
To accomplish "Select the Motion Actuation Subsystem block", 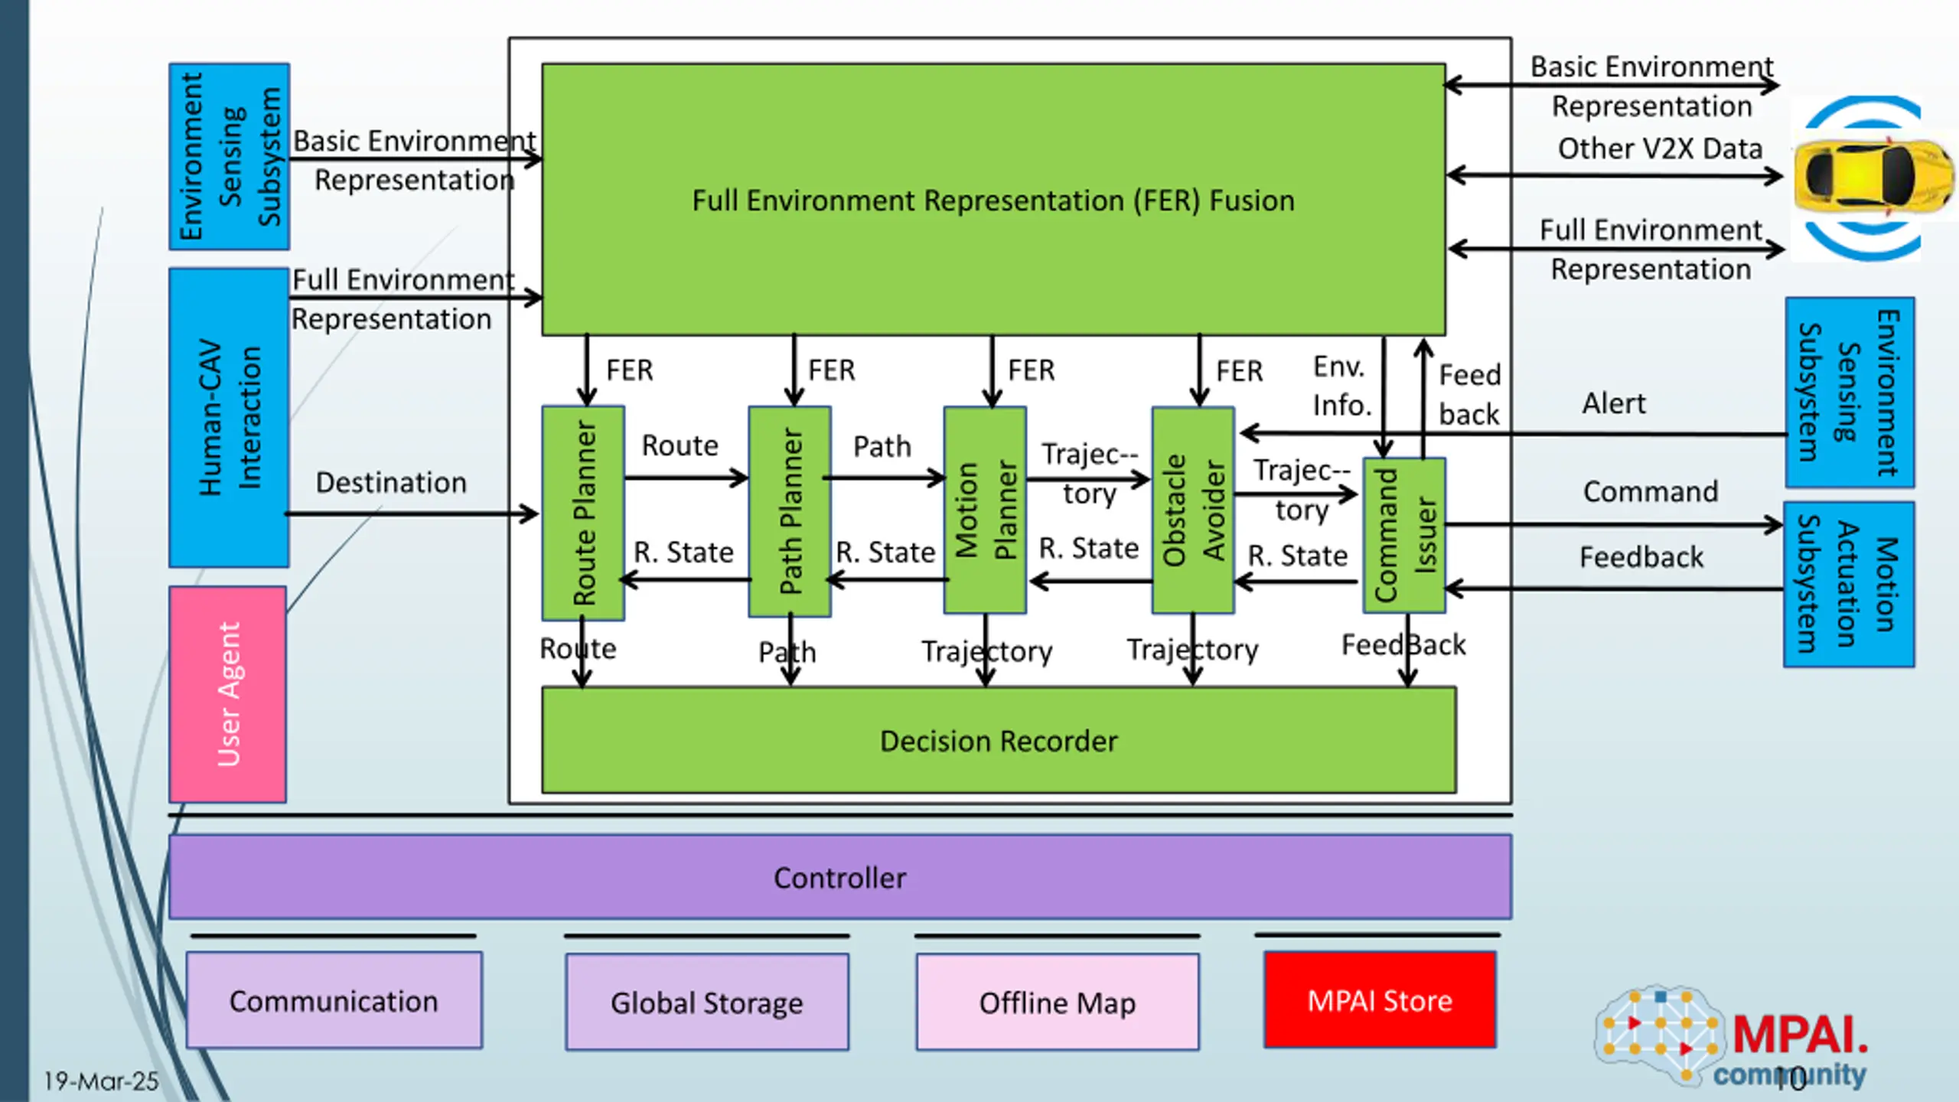I will (1849, 585).
